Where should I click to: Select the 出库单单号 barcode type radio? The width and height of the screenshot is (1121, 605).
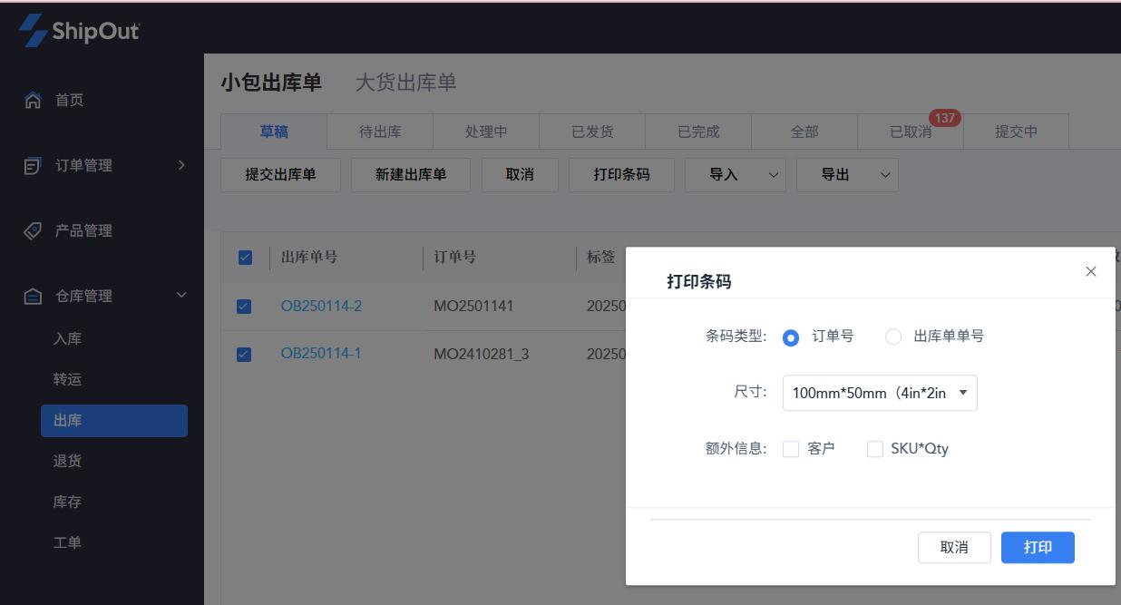pos(893,337)
